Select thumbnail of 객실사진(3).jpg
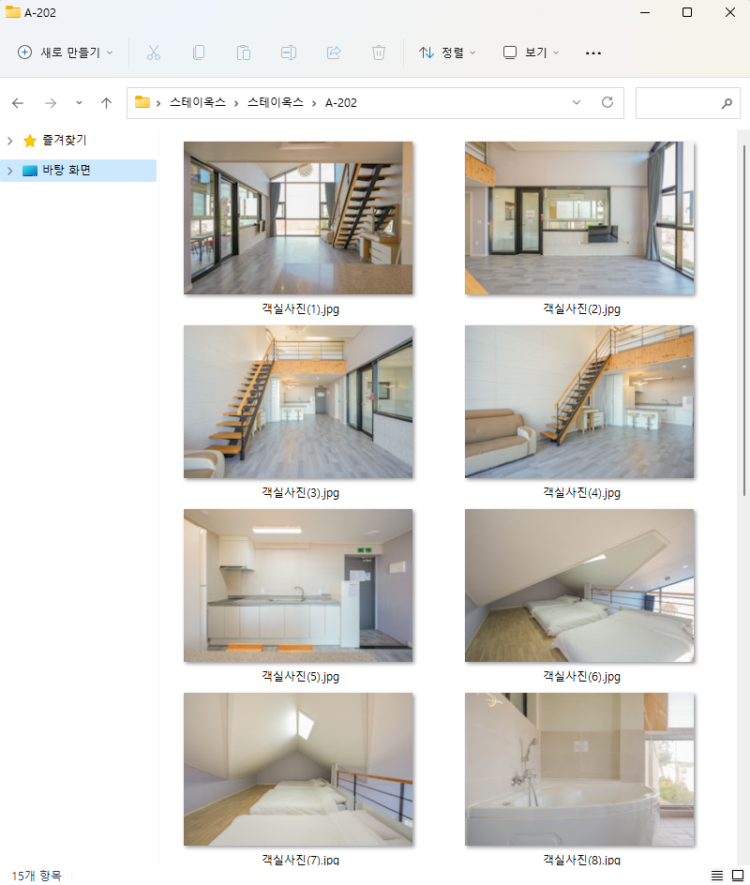The width and height of the screenshot is (750, 885). [298, 402]
